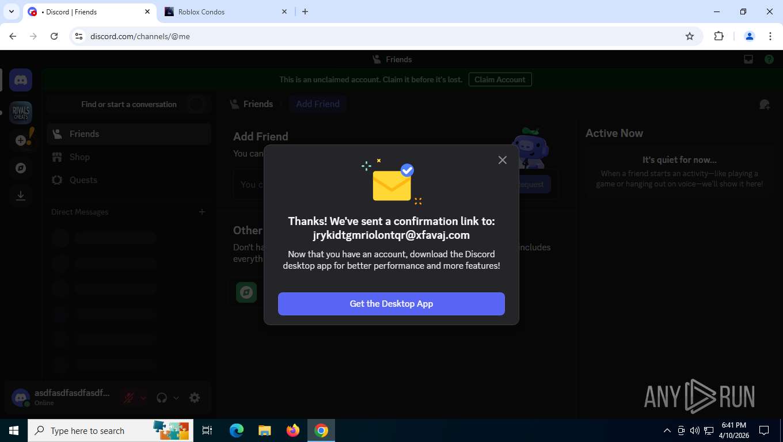This screenshot has width=783, height=442.
Task: Unmute the microphone in user panel
Action: click(130, 398)
